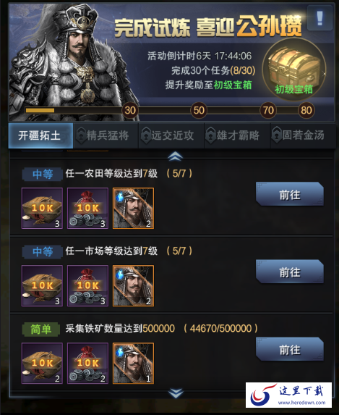This screenshot has width=339, height=415.
Task: Select the 80 milestone marker
Action: [x=306, y=110]
